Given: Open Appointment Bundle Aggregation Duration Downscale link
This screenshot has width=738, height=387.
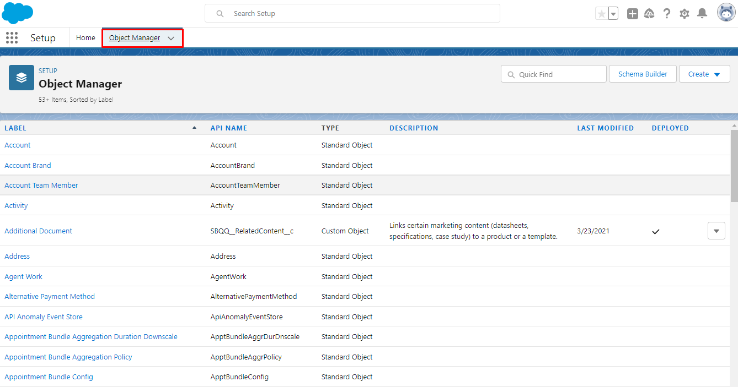Looking at the screenshot, I should [91, 337].
